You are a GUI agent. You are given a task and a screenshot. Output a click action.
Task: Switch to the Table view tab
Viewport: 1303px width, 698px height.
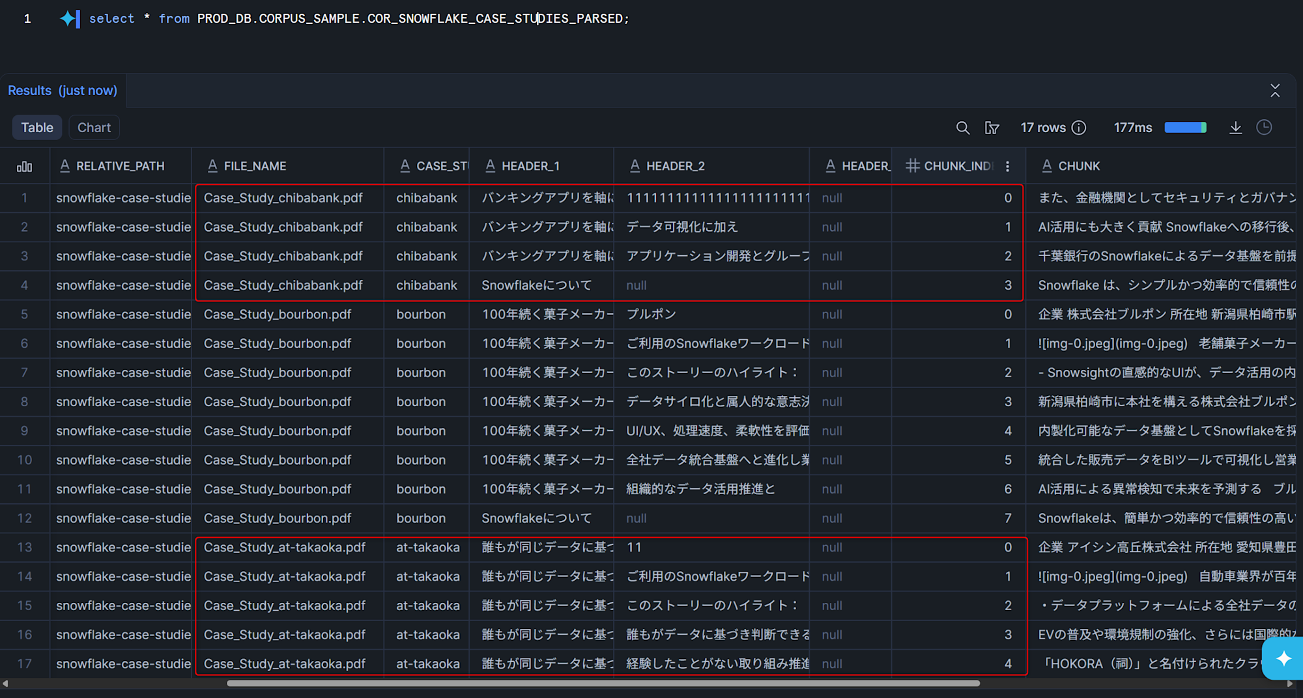coord(37,128)
